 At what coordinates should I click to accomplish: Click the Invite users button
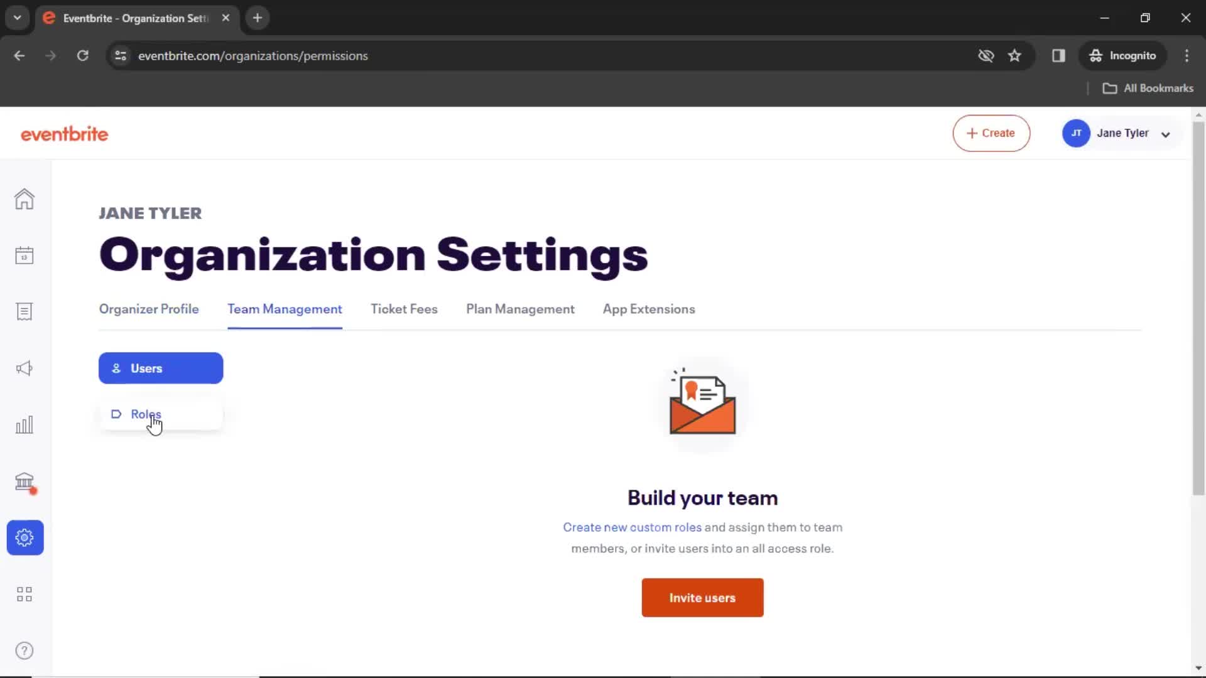point(702,598)
